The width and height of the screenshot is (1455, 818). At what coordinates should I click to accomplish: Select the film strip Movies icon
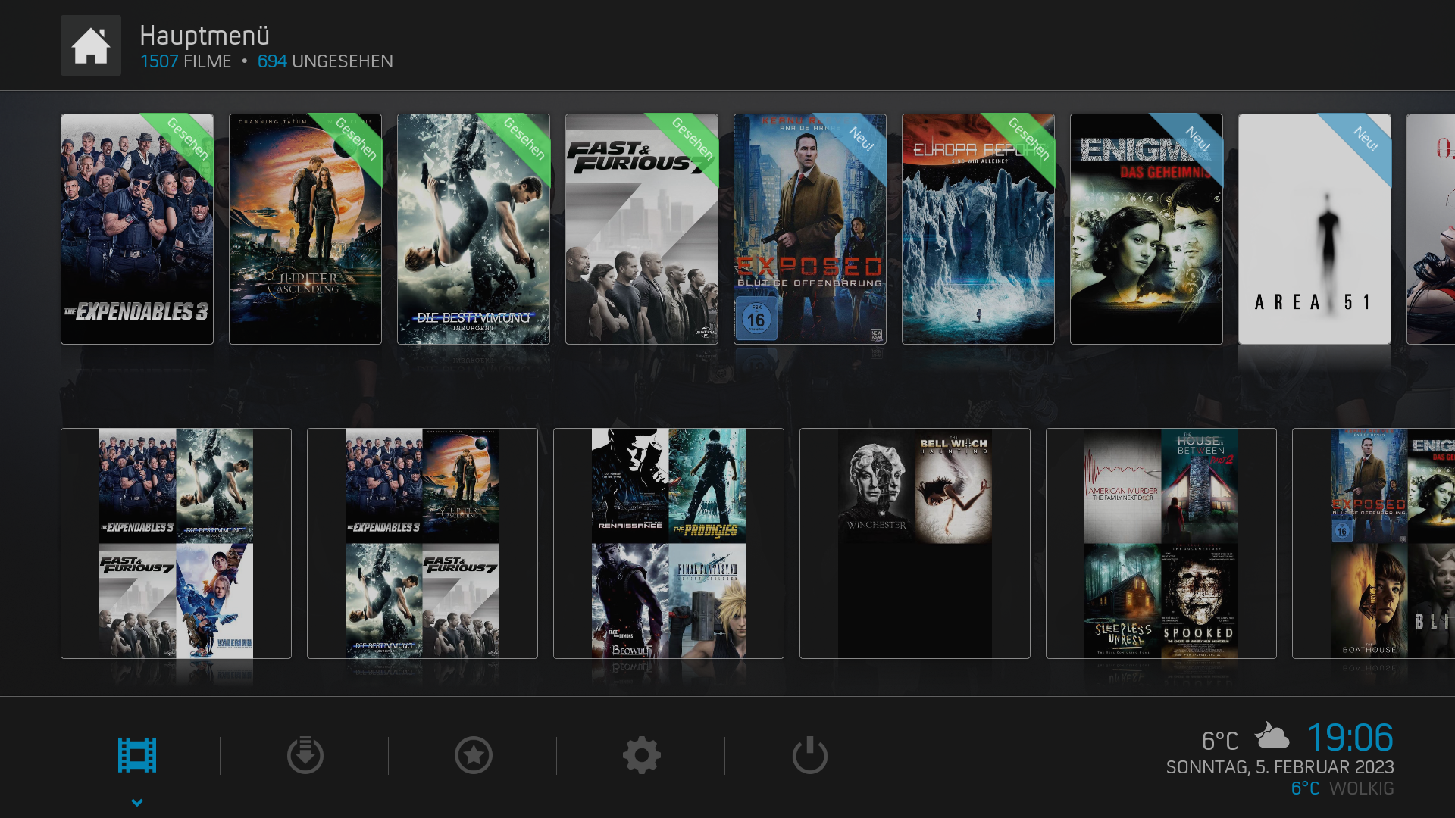tap(137, 755)
